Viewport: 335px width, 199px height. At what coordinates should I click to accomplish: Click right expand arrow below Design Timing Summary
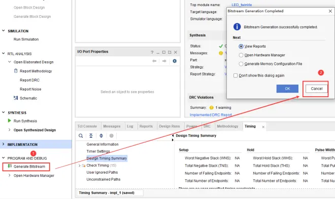pos(173,140)
